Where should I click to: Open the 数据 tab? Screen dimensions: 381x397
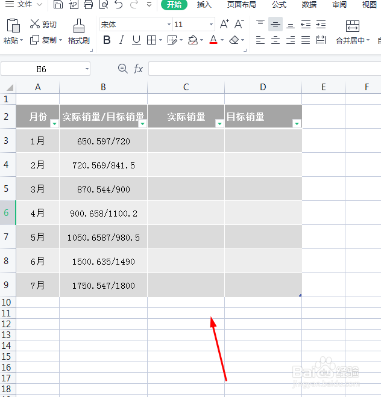(309, 5)
